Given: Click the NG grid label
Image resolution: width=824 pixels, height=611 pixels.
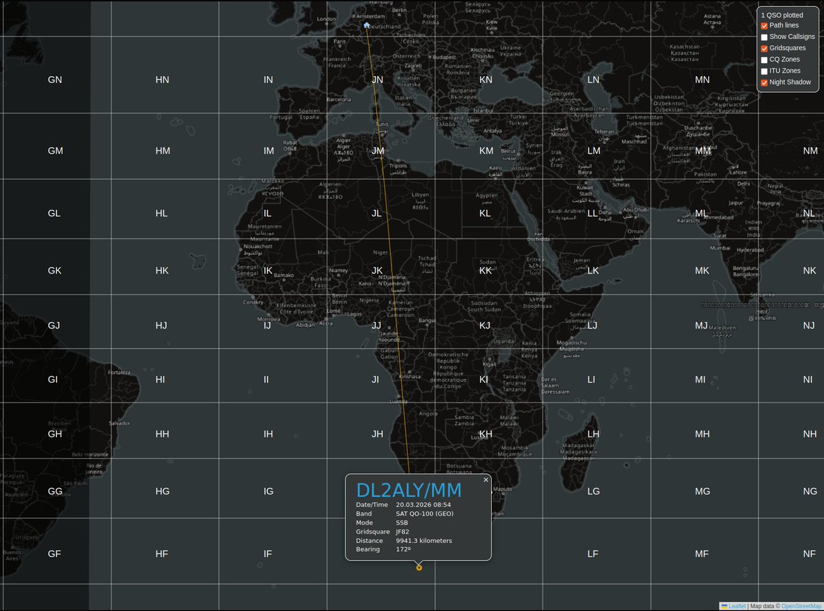Looking at the screenshot, I should coord(810,491).
